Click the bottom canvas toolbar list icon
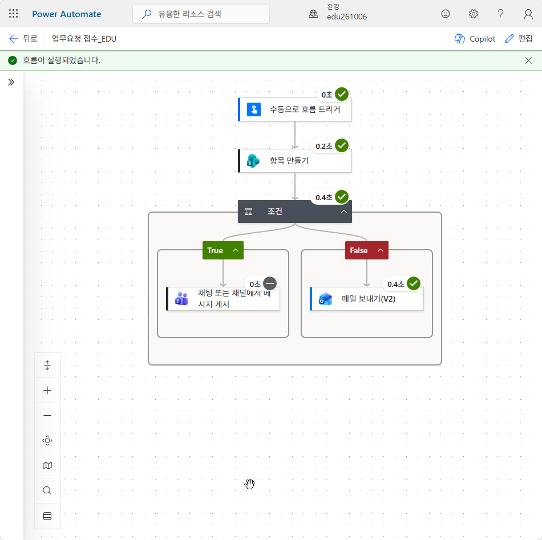Image resolution: width=542 pixels, height=540 pixels. (47, 516)
